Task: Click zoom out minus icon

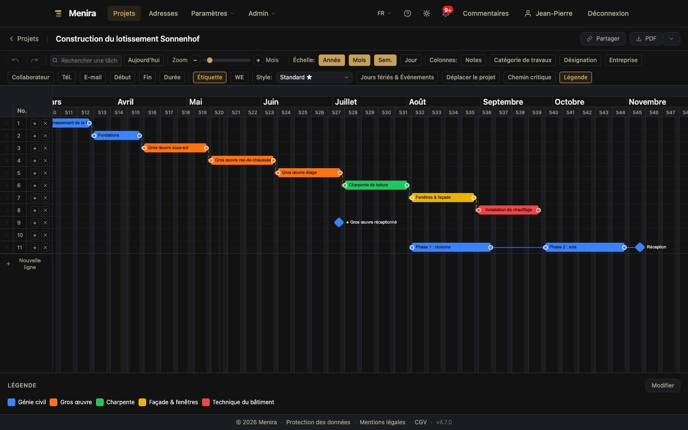Action: coord(195,60)
